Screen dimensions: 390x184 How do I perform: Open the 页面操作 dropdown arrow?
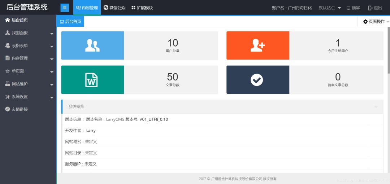click(x=388, y=22)
